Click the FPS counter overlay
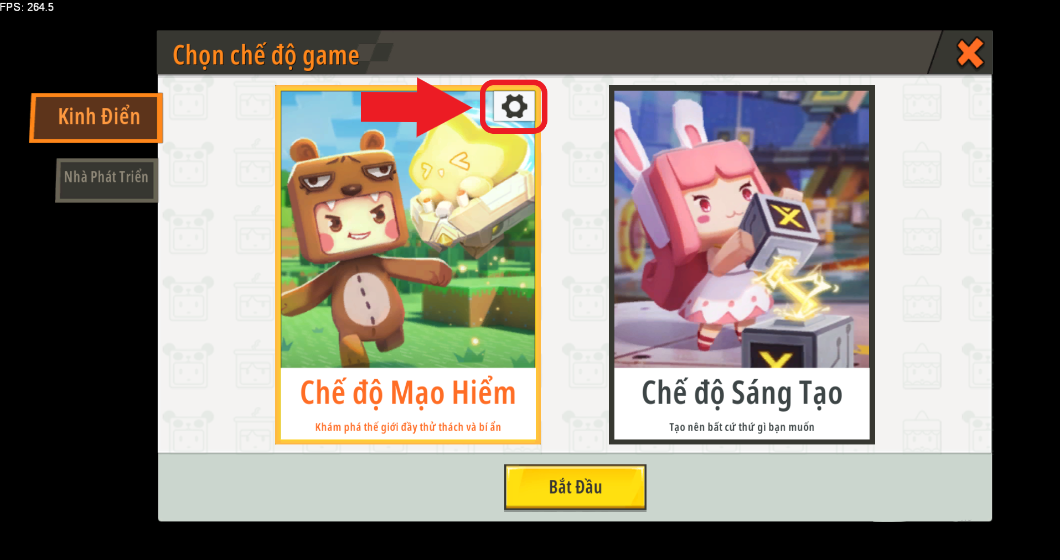 tap(27, 7)
